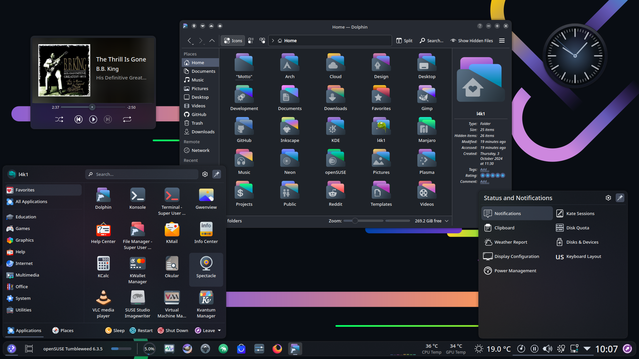The height and width of the screenshot is (359, 639).
Task: Open volume control in system tray
Action: tap(547, 349)
